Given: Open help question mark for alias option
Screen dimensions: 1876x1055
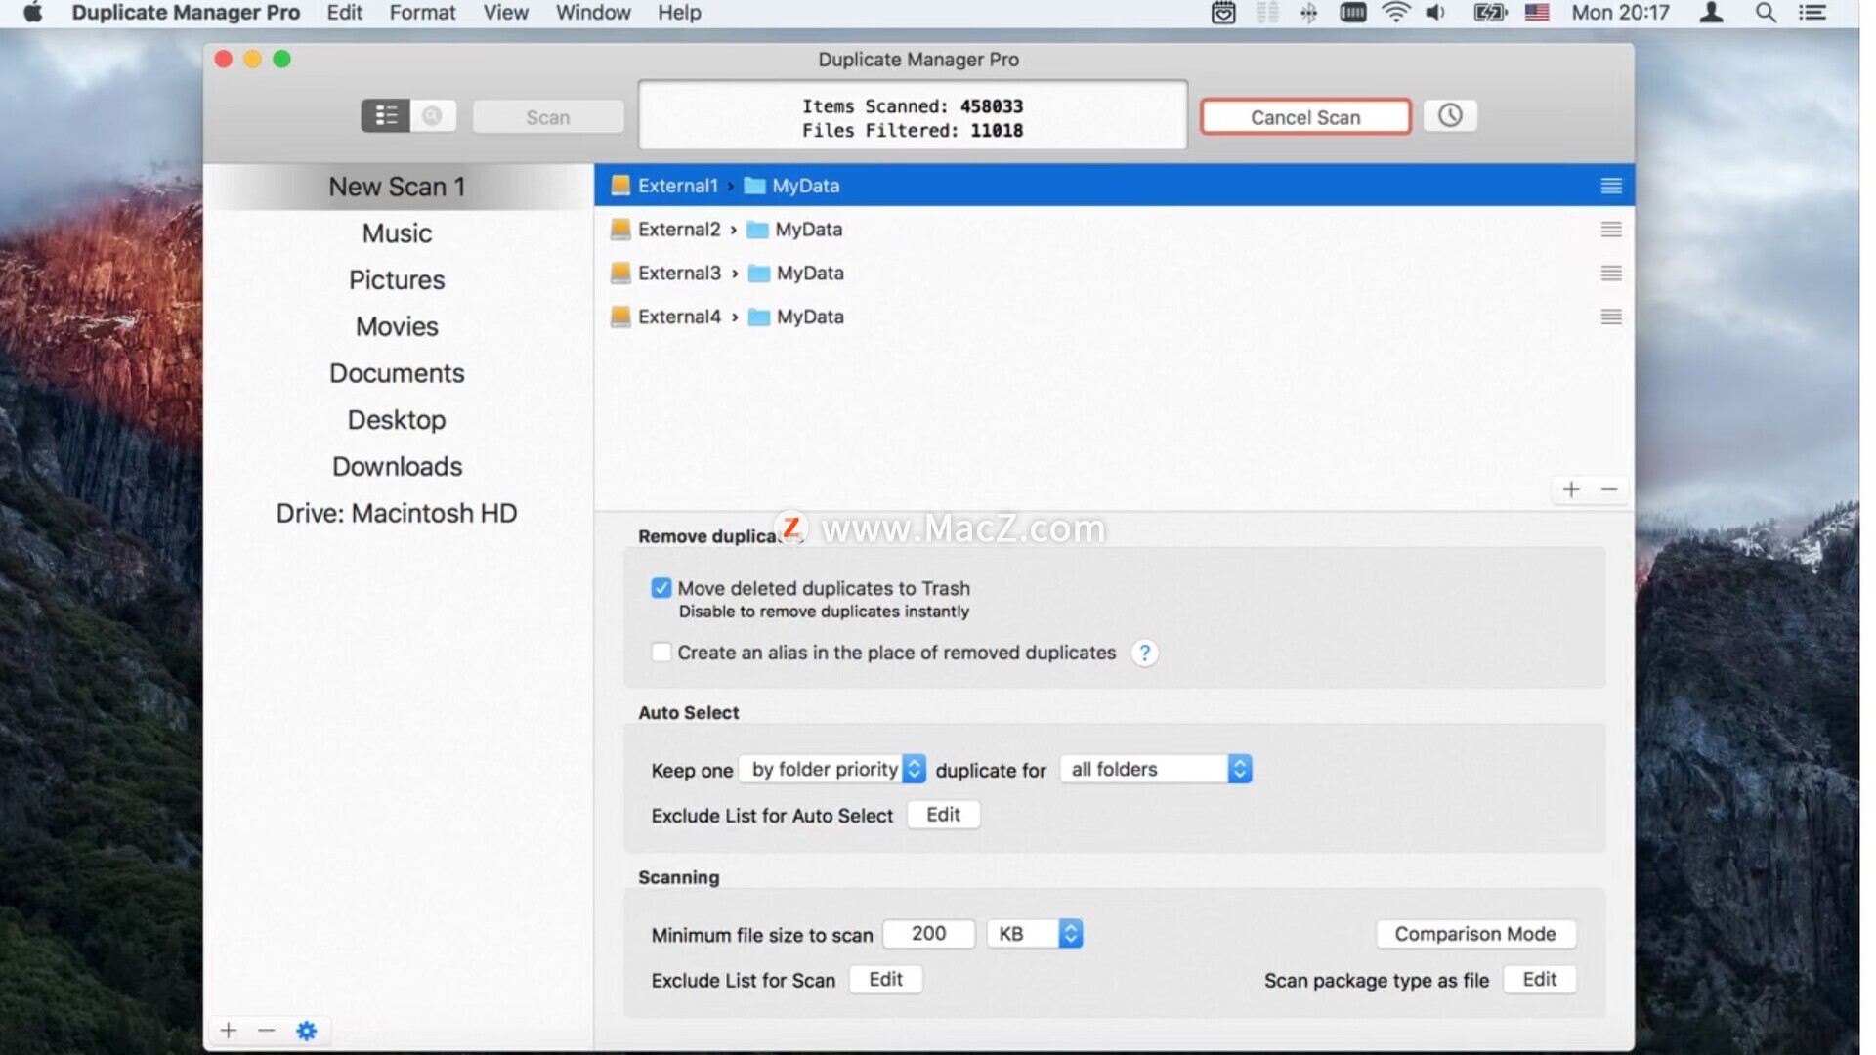Looking at the screenshot, I should coord(1144,653).
